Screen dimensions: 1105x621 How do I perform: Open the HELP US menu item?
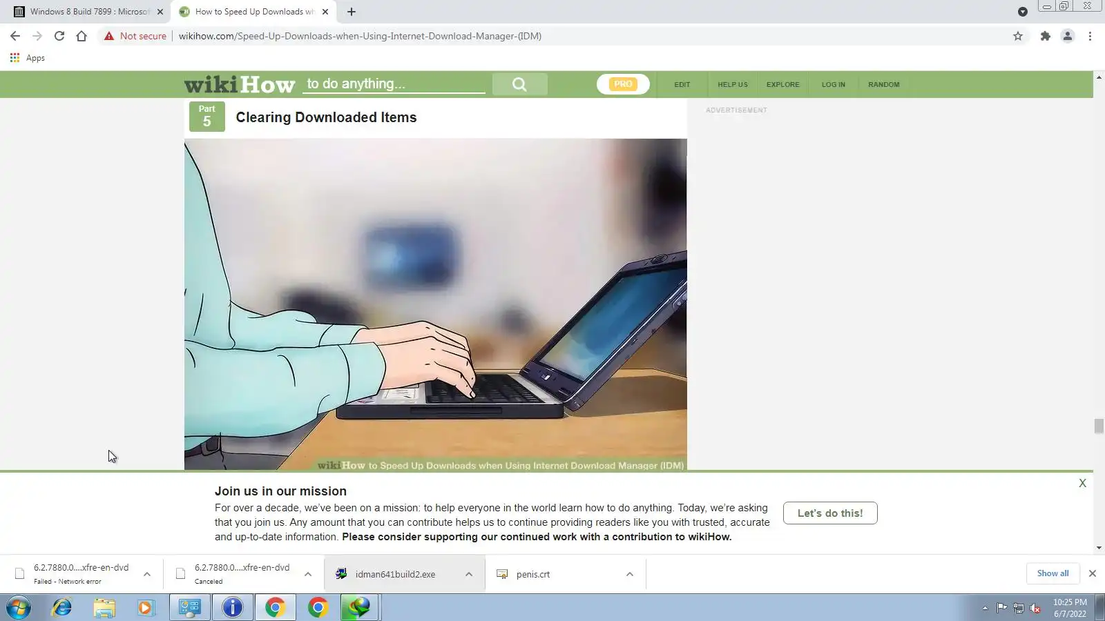tap(733, 84)
